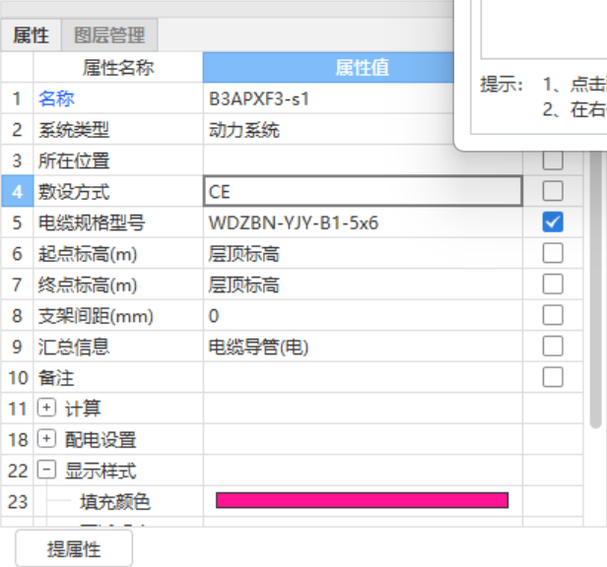Click the 敷设方式 CE input field
Viewport: 607px width, 567px height.
(x=362, y=192)
